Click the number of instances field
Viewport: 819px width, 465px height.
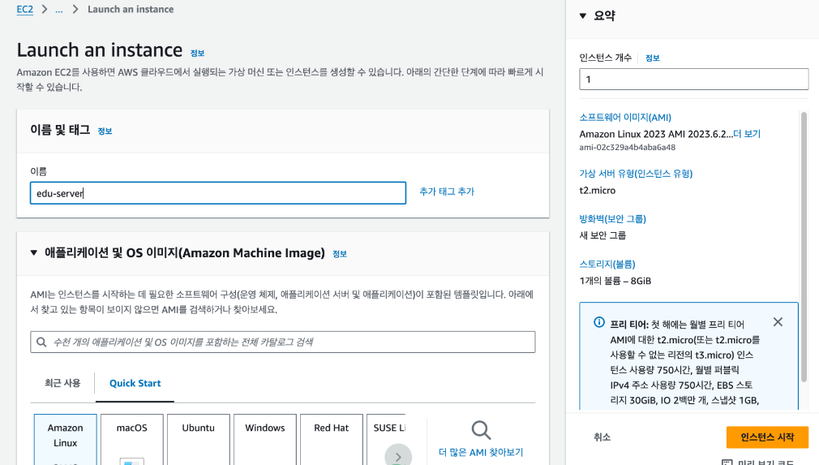coord(693,80)
